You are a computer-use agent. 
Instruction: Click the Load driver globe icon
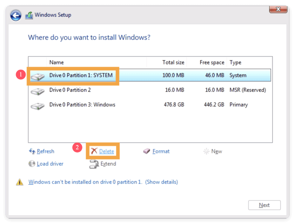(x=32, y=164)
